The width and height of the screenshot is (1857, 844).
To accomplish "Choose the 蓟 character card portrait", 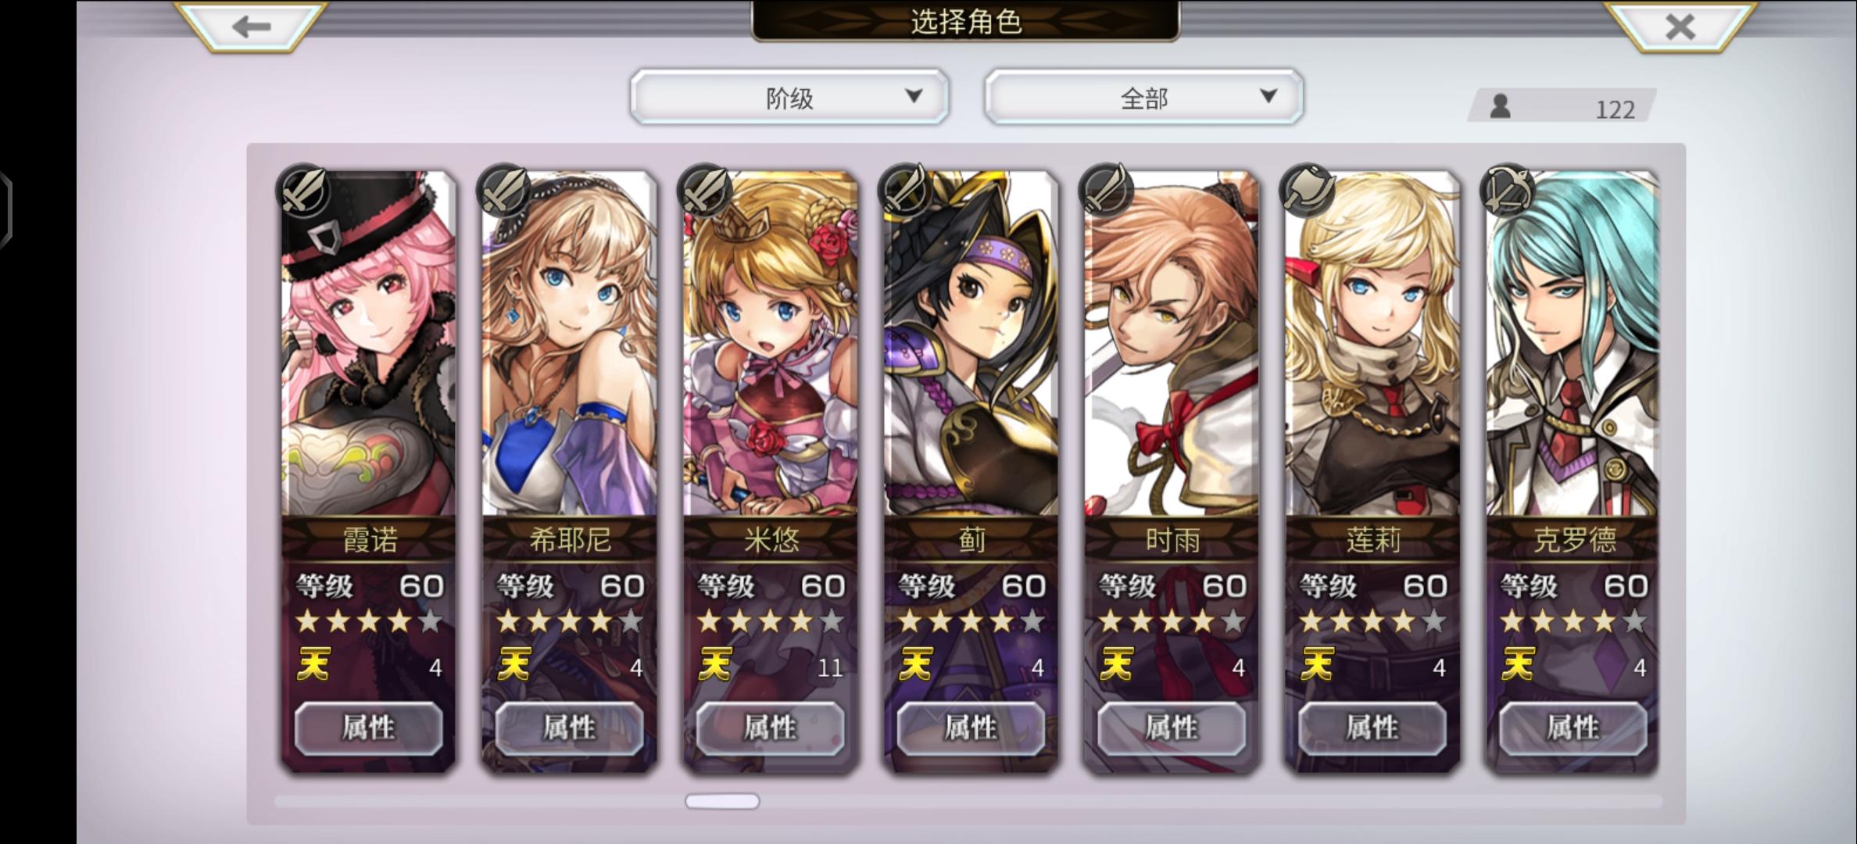I will click(x=971, y=344).
